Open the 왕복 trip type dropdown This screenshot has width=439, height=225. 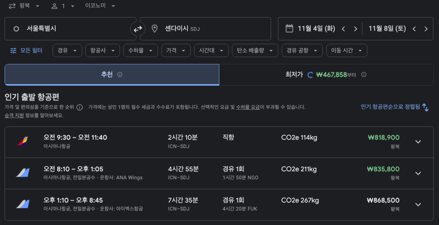click(x=24, y=6)
